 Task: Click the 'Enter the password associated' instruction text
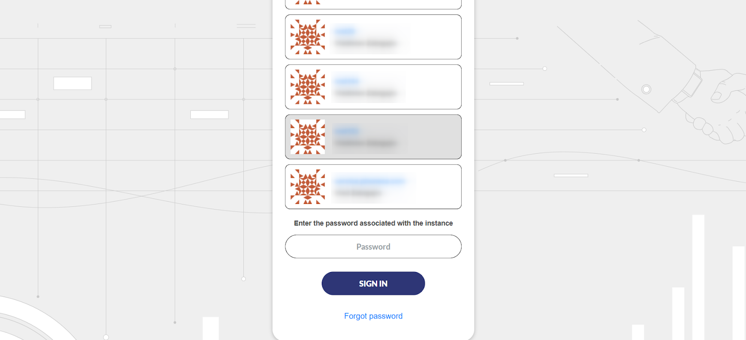click(x=373, y=223)
